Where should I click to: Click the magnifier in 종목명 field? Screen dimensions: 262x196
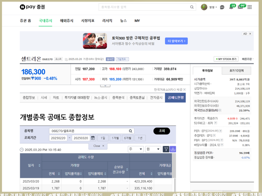[x=130, y=131]
